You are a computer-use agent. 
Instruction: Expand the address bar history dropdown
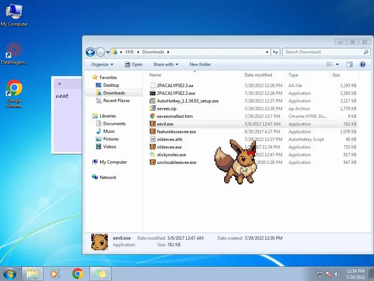point(267,52)
